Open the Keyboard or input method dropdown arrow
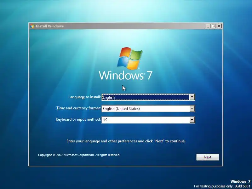This screenshot has width=252, height=189. (192, 120)
